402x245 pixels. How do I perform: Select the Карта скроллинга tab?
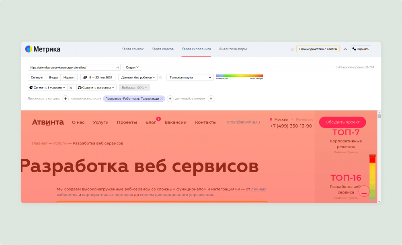pos(196,49)
